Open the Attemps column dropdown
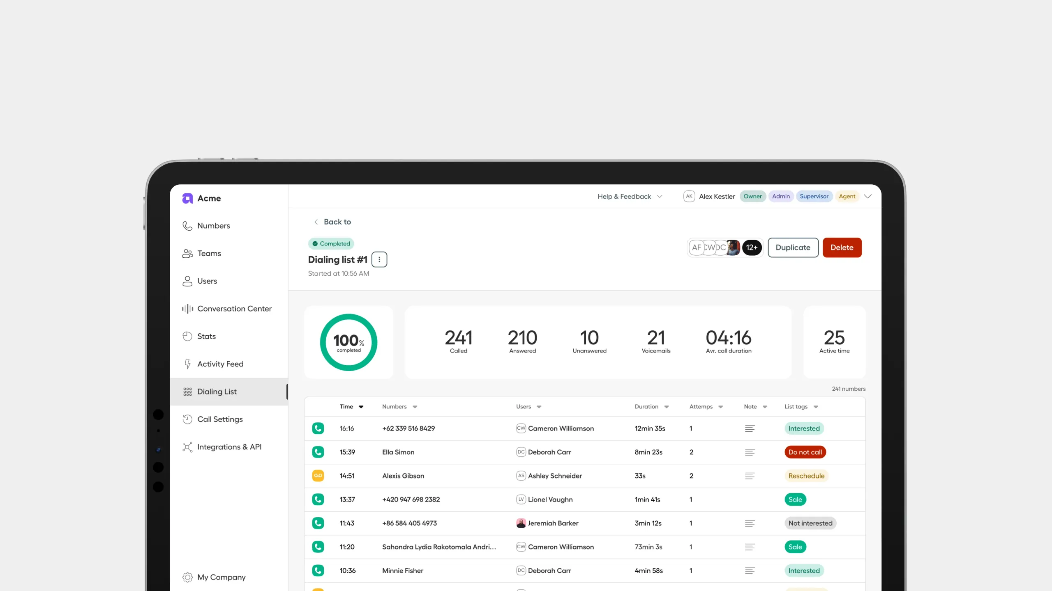The width and height of the screenshot is (1052, 591). (x=721, y=407)
